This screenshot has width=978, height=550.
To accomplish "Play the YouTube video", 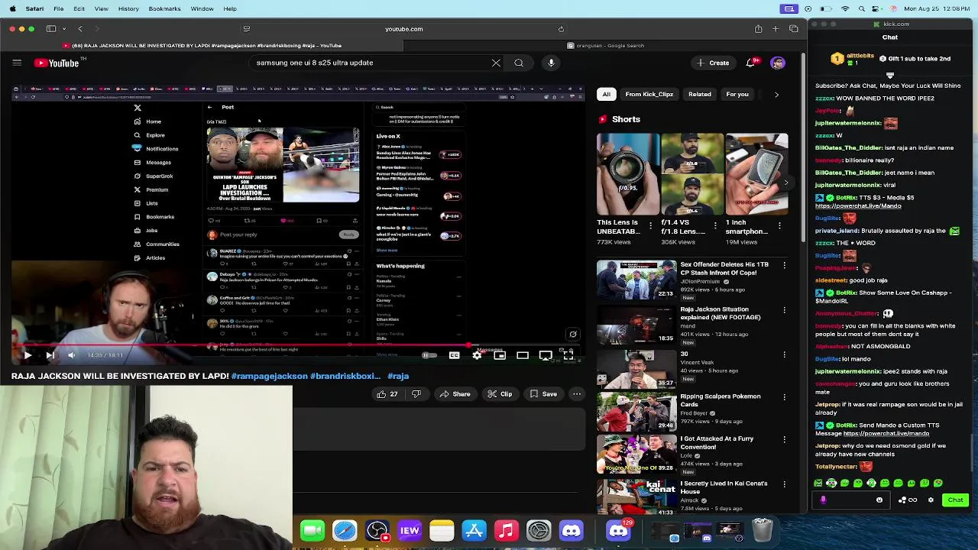I will [28, 355].
